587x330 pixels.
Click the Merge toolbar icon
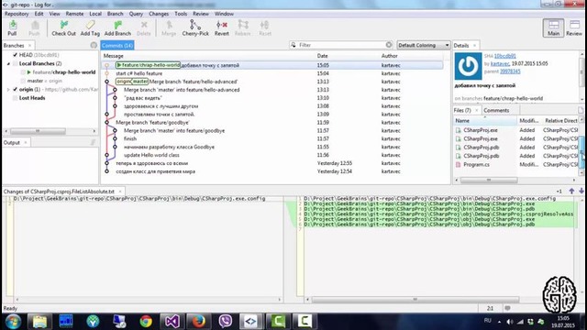[169, 28]
